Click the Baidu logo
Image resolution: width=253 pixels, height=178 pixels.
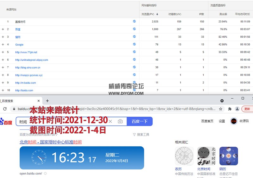pos(6,121)
